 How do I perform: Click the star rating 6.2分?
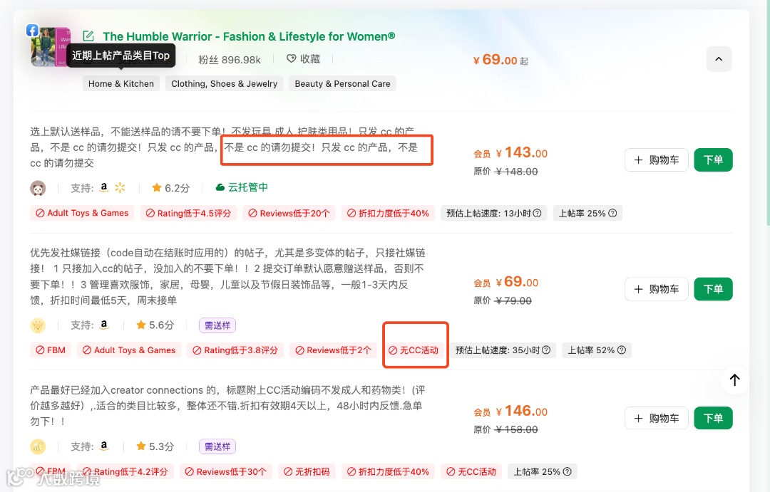point(171,188)
